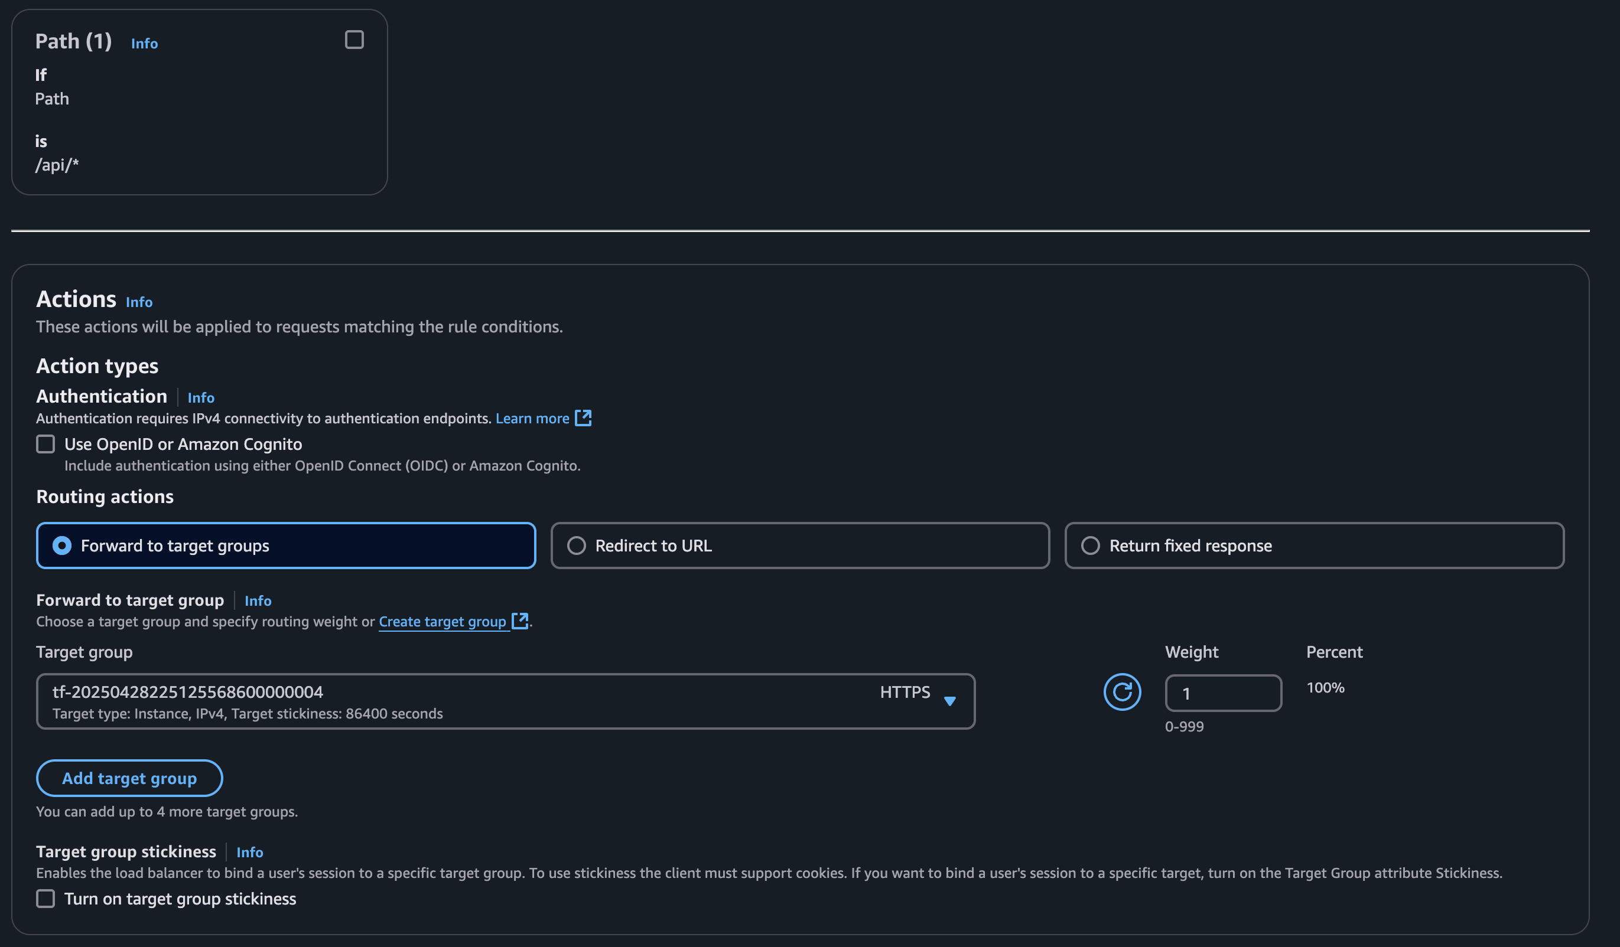Click Info link beside Actions heading
This screenshot has height=947, width=1620.
pos(139,302)
